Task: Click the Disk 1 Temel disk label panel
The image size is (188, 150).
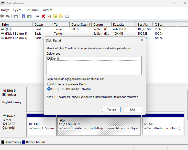Action: (x=13, y=125)
